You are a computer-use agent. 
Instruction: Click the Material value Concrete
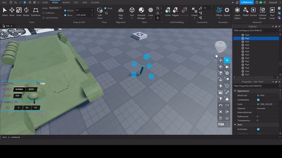pos(261,108)
